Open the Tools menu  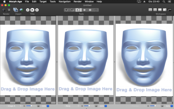53,1
